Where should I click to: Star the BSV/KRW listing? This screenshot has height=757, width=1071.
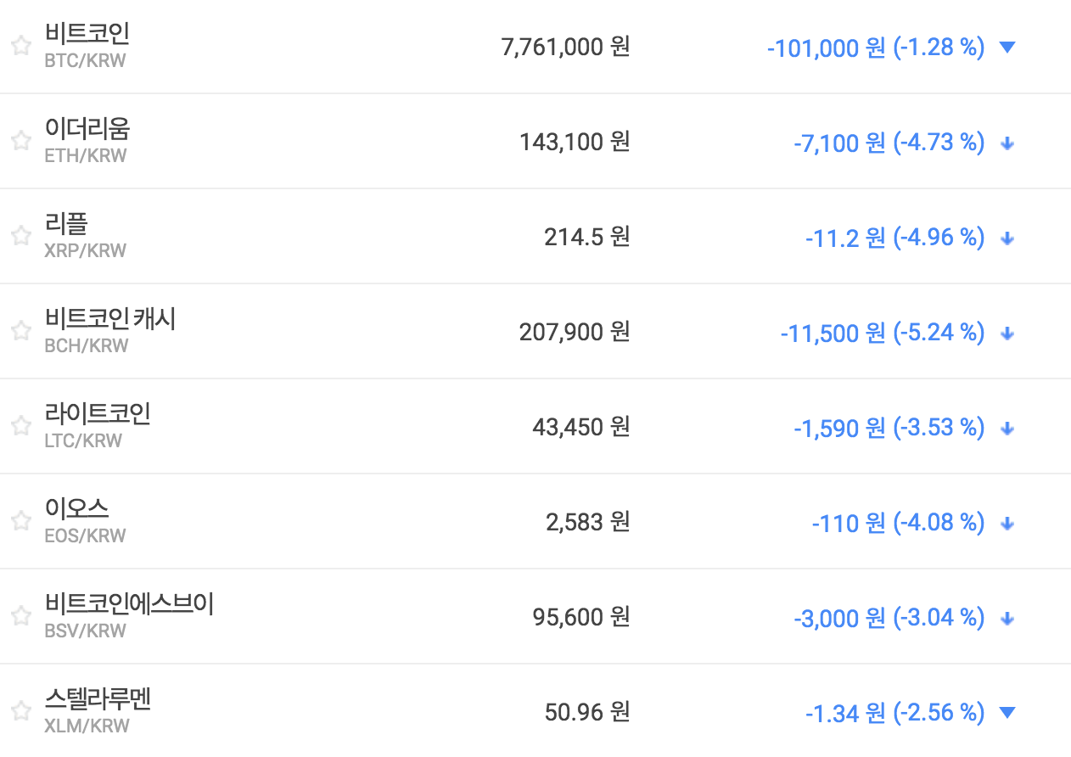click(21, 617)
